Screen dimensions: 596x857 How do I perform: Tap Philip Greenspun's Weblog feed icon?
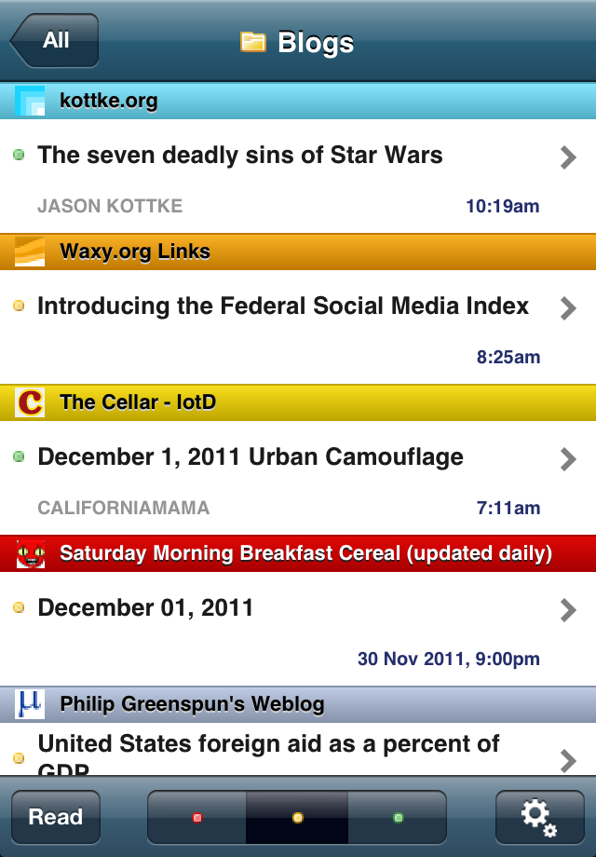pyautogui.click(x=30, y=704)
